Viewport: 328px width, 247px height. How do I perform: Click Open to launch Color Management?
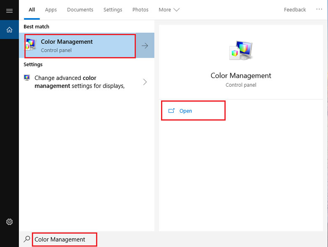click(x=185, y=111)
